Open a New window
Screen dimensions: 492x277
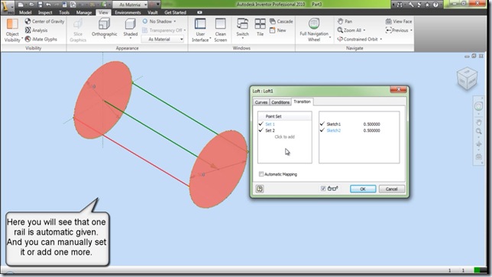tap(278, 30)
